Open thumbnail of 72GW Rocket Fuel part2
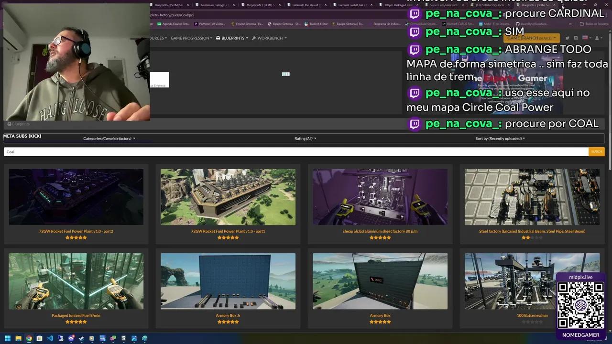This screenshot has height=344, width=612. point(76,197)
